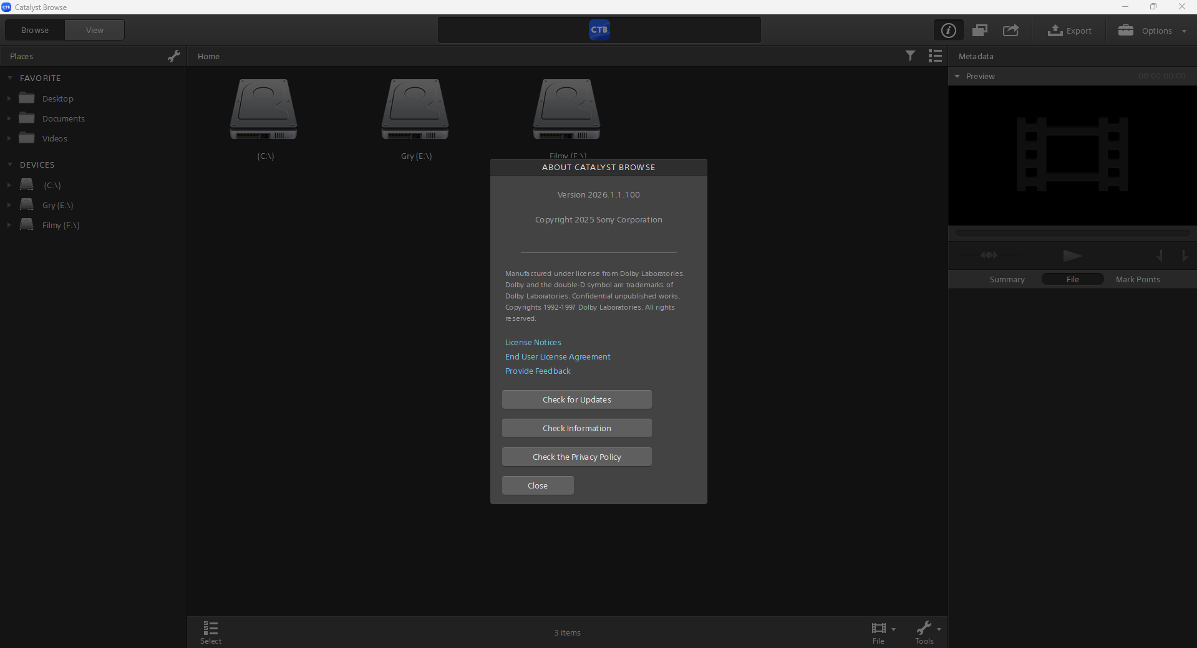Click the Places wrench settings icon

coord(174,56)
